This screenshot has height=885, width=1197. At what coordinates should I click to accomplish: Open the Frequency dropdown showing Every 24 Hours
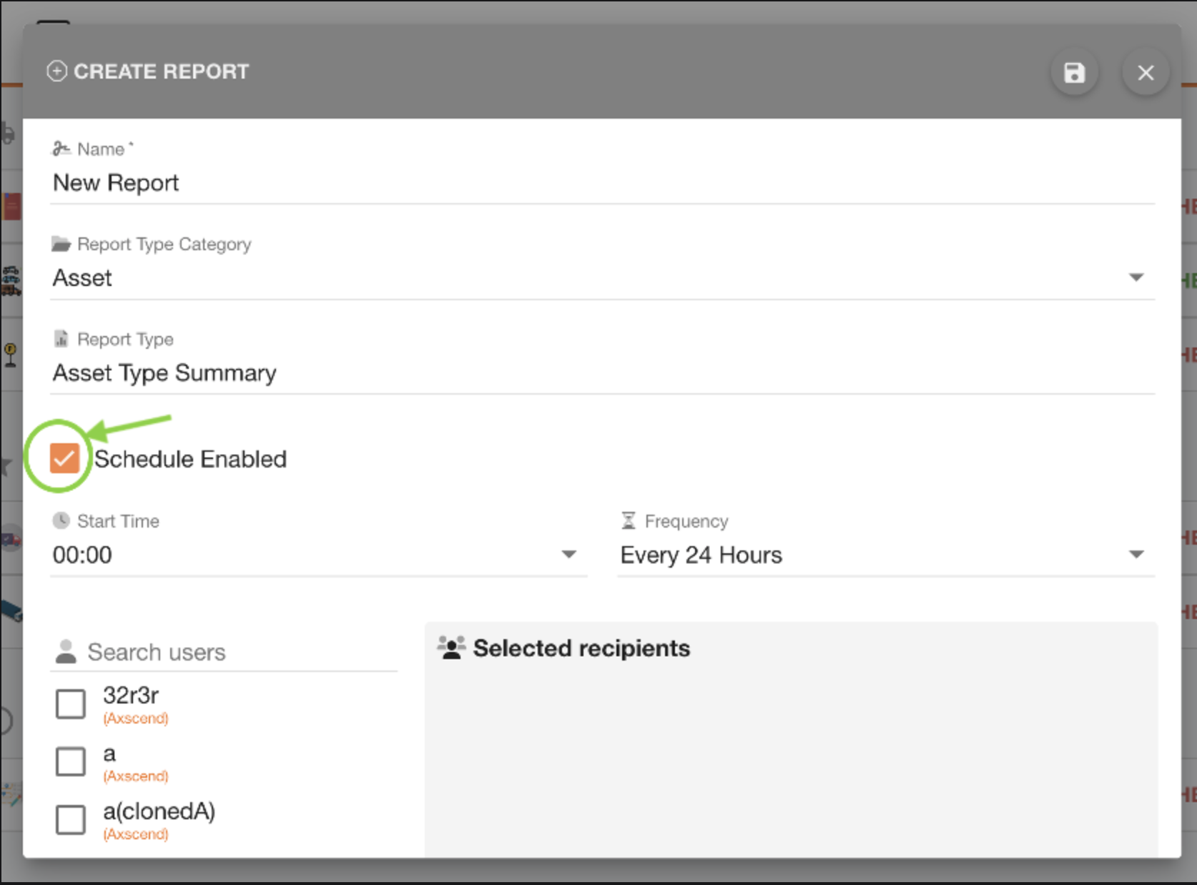1137,554
